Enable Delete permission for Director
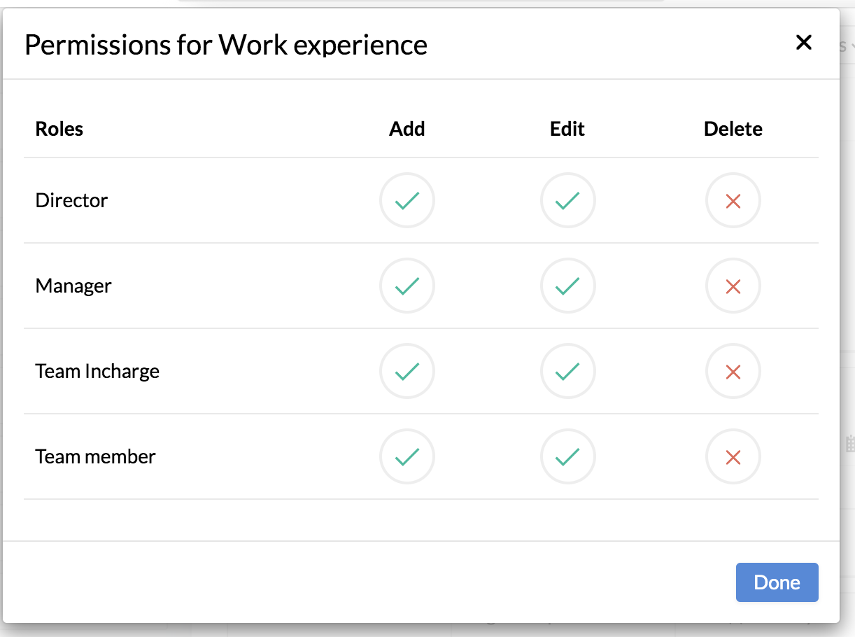The height and width of the screenshot is (637, 855). (x=733, y=201)
